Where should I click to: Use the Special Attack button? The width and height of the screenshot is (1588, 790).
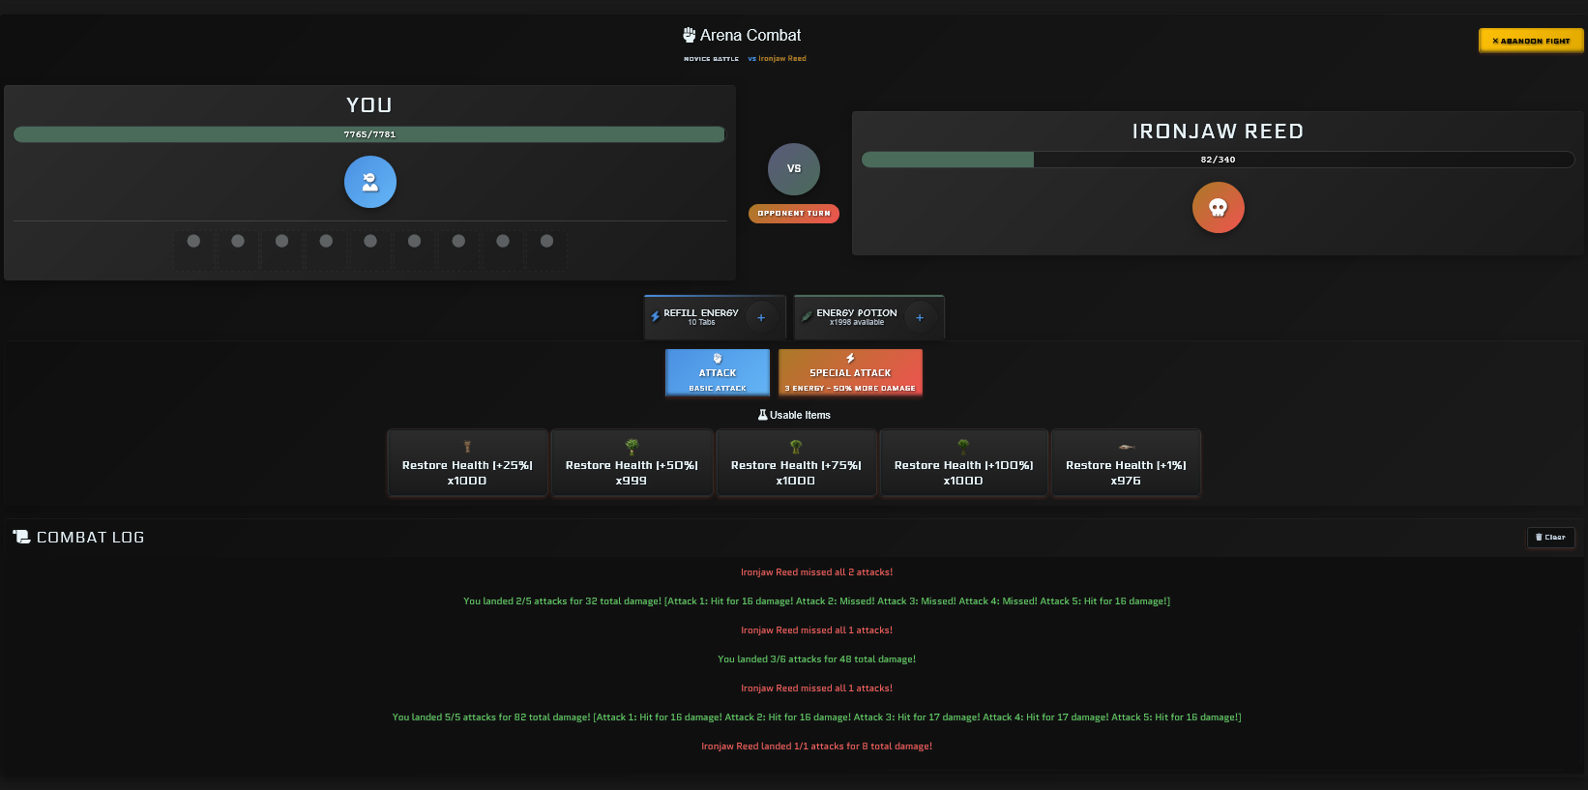(850, 373)
